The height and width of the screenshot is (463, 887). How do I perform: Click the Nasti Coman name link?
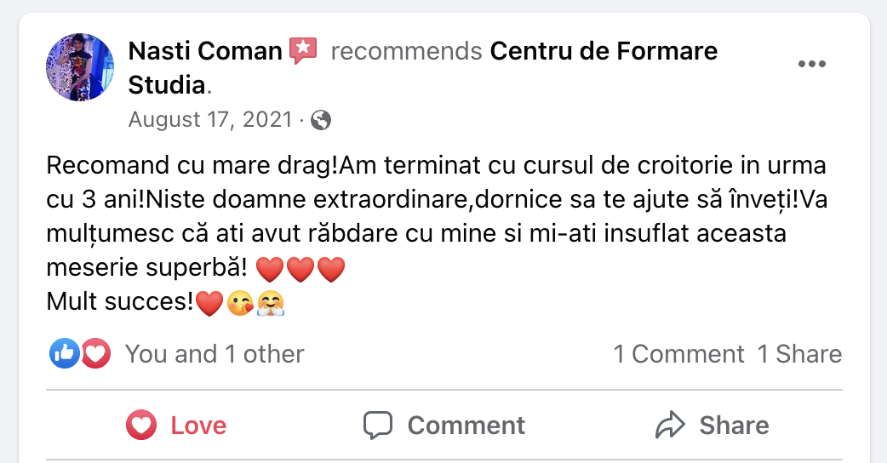(204, 51)
